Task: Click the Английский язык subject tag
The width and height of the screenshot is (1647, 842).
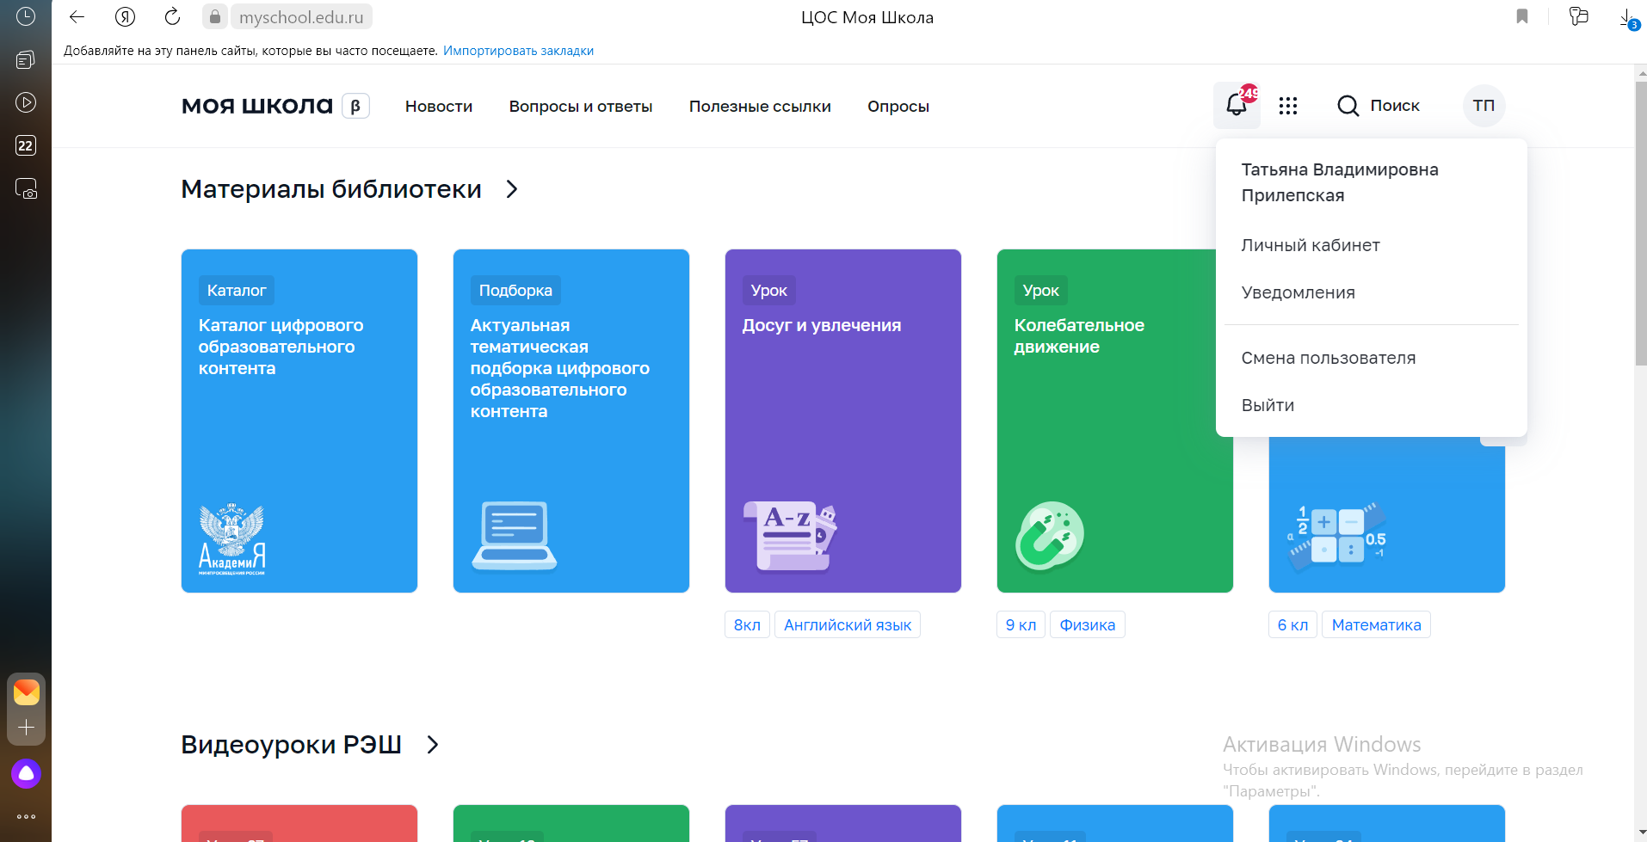Action: pos(848,625)
